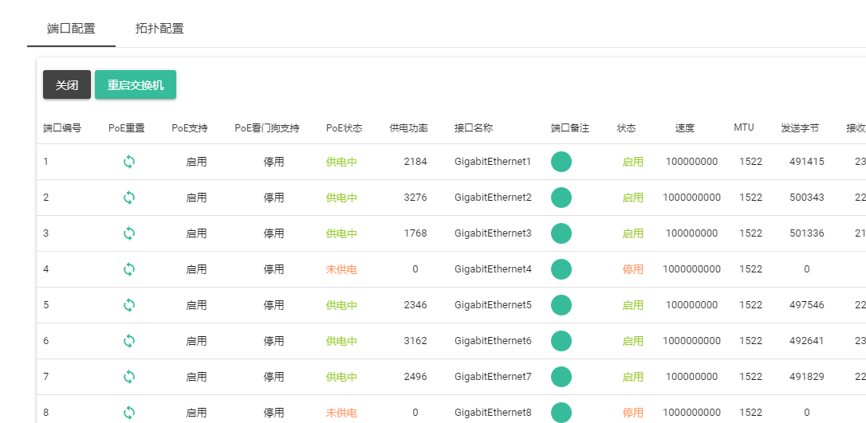Reset PoE for GigabitEthernet3
The height and width of the screenshot is (423, 866).
[x=129, y=233]
